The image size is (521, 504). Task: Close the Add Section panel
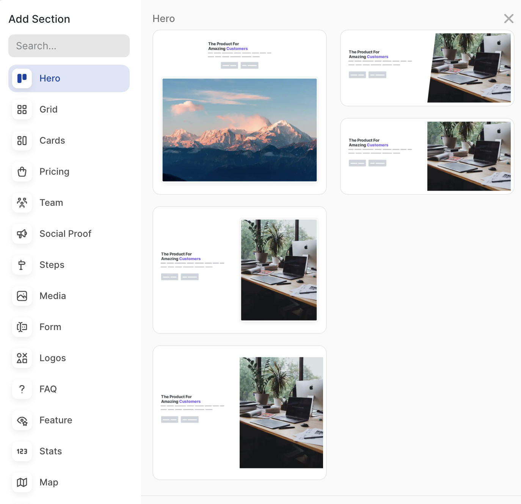(x=508, y=19)
